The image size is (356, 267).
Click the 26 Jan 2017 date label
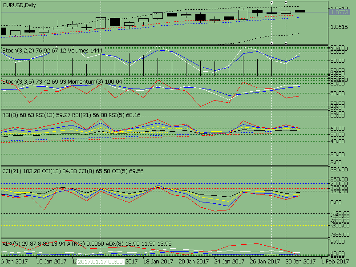pos(265,262)
